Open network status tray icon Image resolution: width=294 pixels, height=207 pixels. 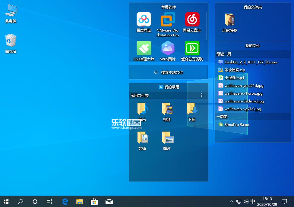pos(239,201)
